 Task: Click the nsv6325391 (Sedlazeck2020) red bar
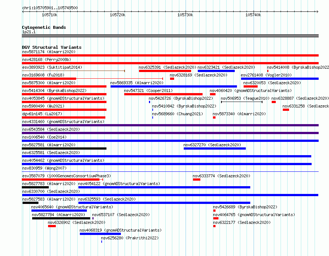pyautogui.click(x=165, y=71)
